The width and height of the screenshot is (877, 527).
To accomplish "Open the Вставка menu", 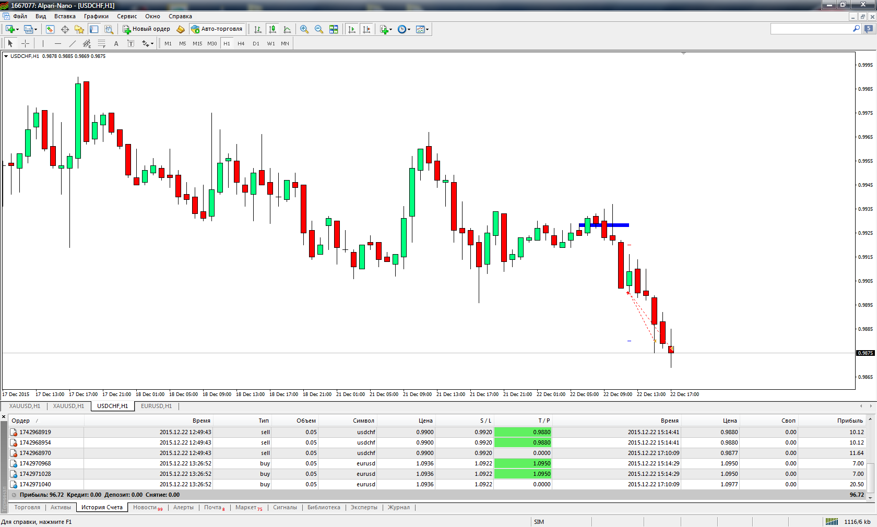I will [65, 16].
